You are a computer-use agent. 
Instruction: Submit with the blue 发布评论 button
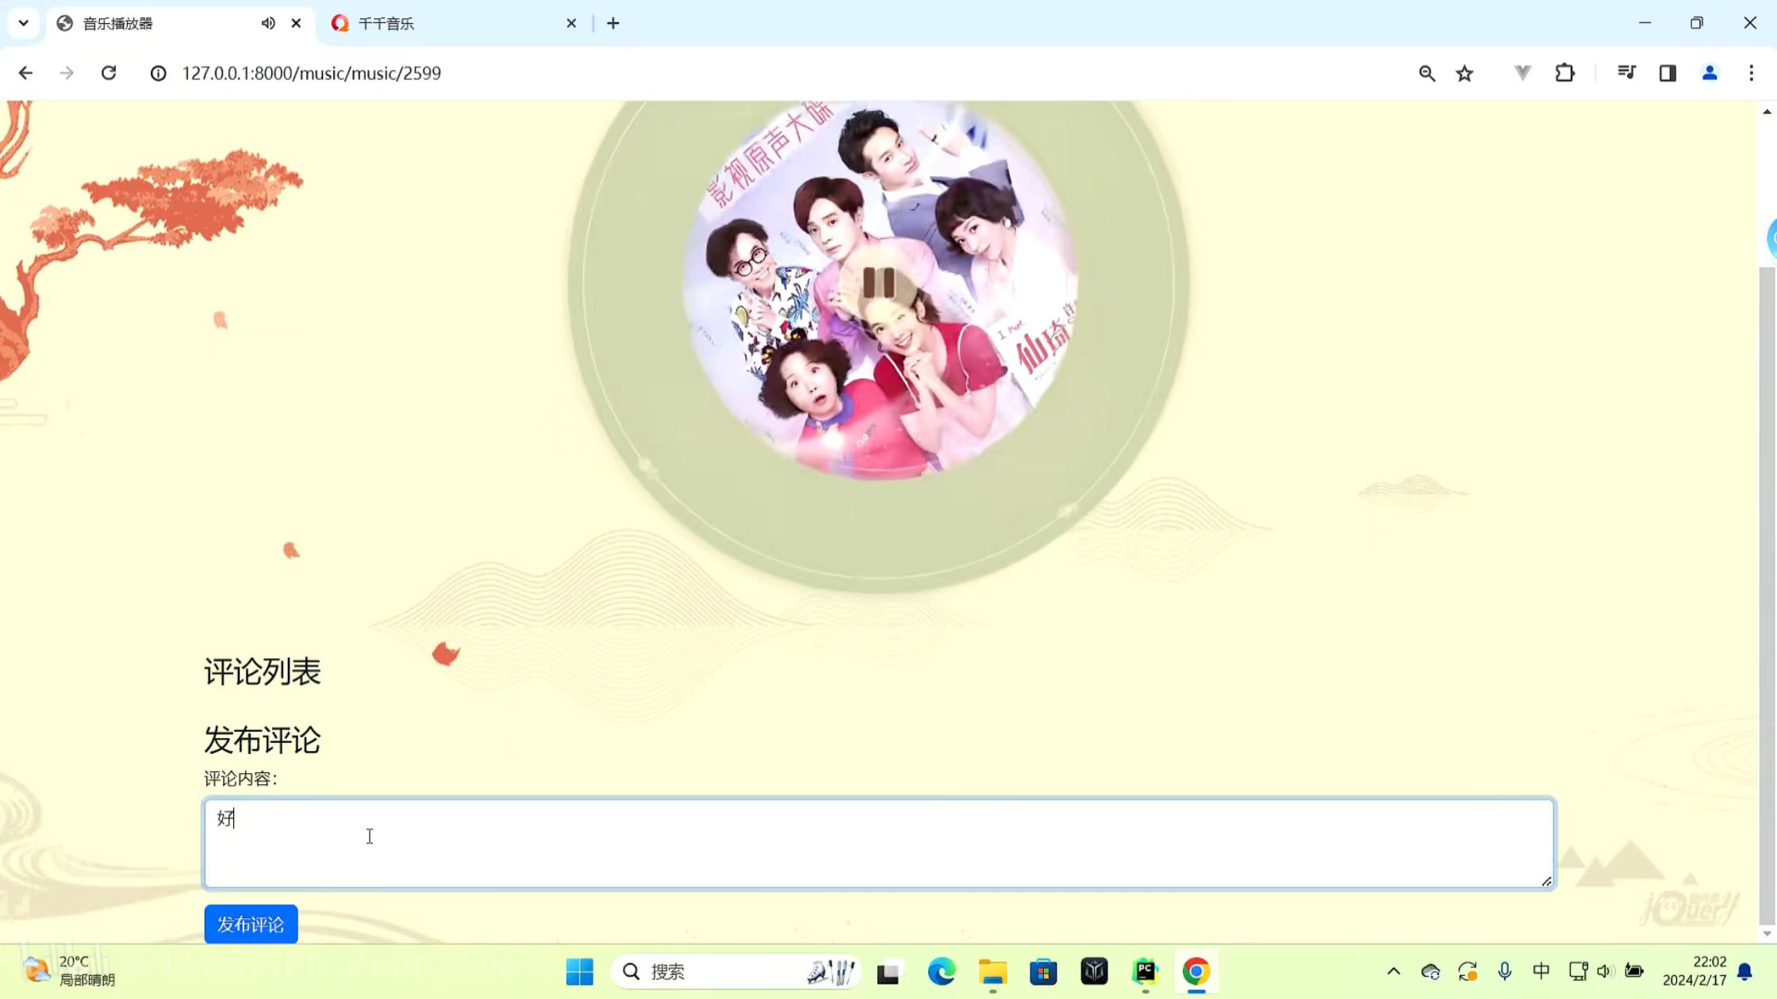point(251,924)
